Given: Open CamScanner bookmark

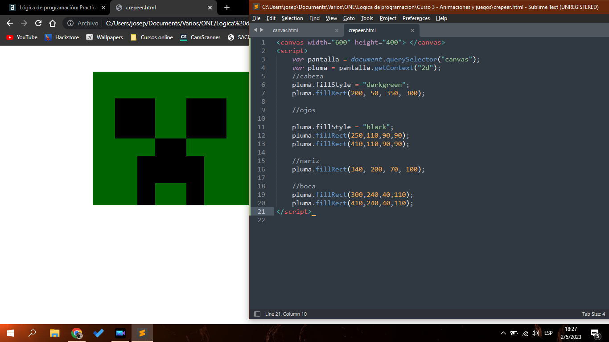Looking at the screenshot, I should tap(200, 37).
